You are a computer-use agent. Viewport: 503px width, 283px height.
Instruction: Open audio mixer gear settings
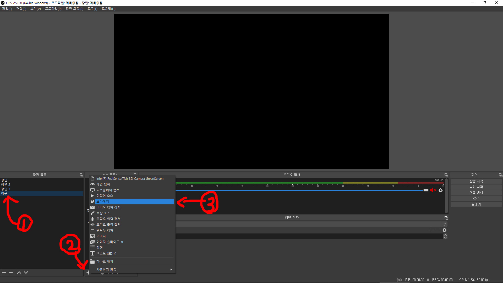(441, 190)
